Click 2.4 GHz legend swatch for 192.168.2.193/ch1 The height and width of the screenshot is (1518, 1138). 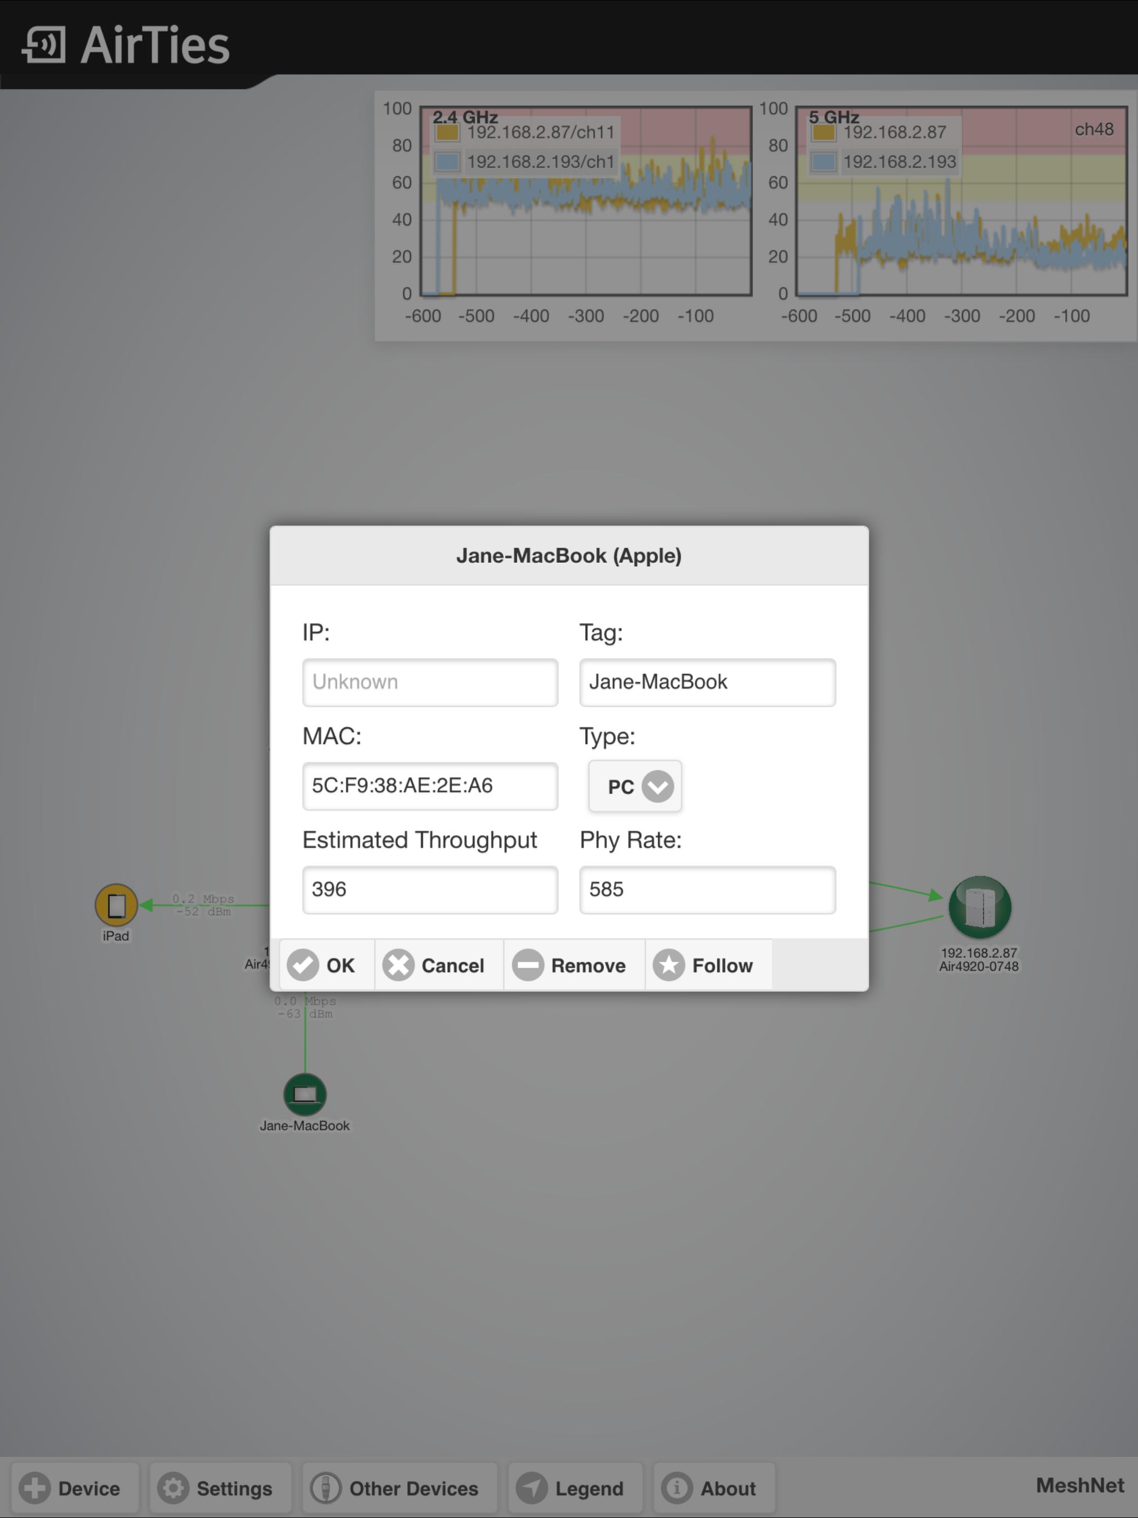(x=447, y=162)
